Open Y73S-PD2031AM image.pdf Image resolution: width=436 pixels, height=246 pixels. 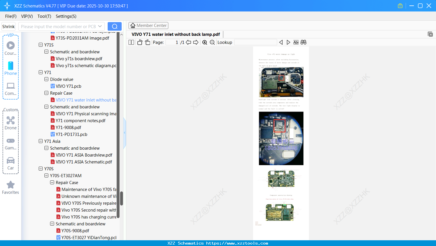point(80,38)
